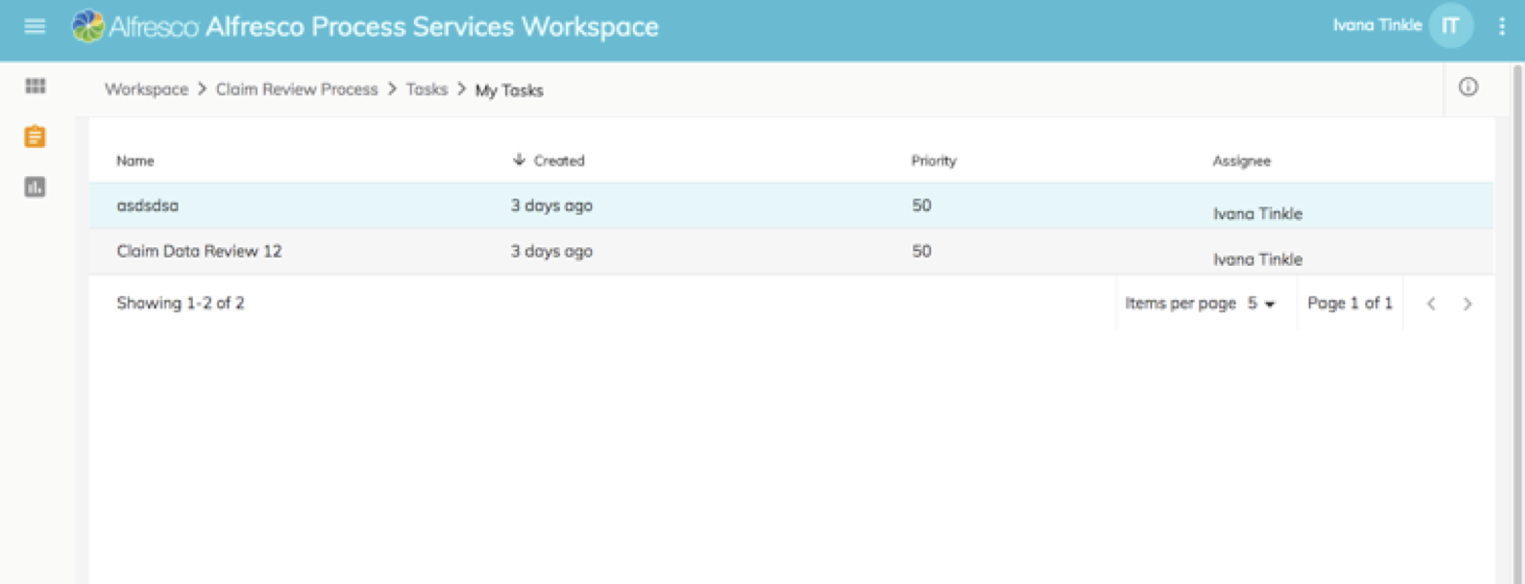Image resolution: width=1525 pixels, height=584 pixels.
Task: Click the info icon above the task list
Action: pos(1467,88)
